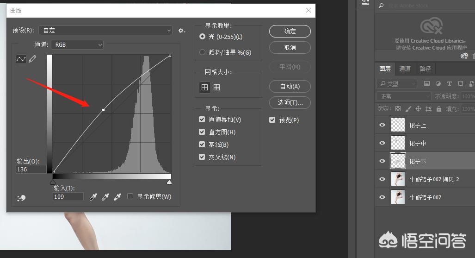Image resolution: width=475 pixels, height=258 pixels.
Task: Lock all layer attributes icon
Action: click(x=439, y=109)
